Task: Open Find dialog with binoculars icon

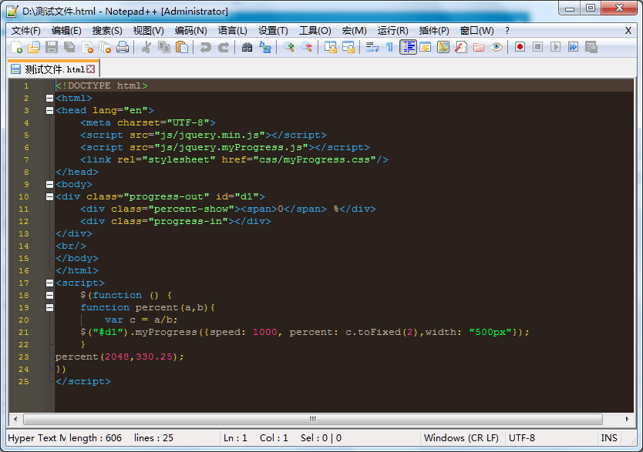Action: pos(247,47)
